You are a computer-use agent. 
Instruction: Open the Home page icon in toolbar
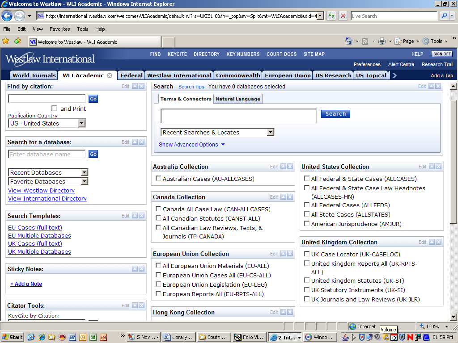point(349,41)
